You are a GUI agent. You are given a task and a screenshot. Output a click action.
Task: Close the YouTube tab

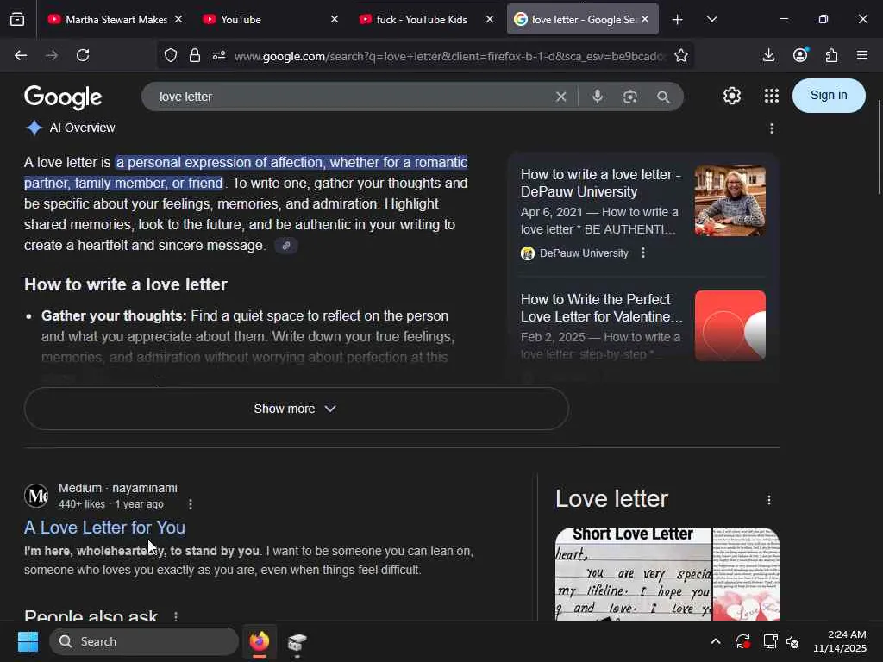coord(335,19)
